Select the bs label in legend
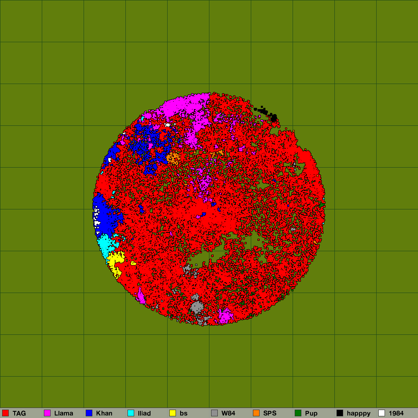This screenshot has height=418, width=418. click(184, 413)
